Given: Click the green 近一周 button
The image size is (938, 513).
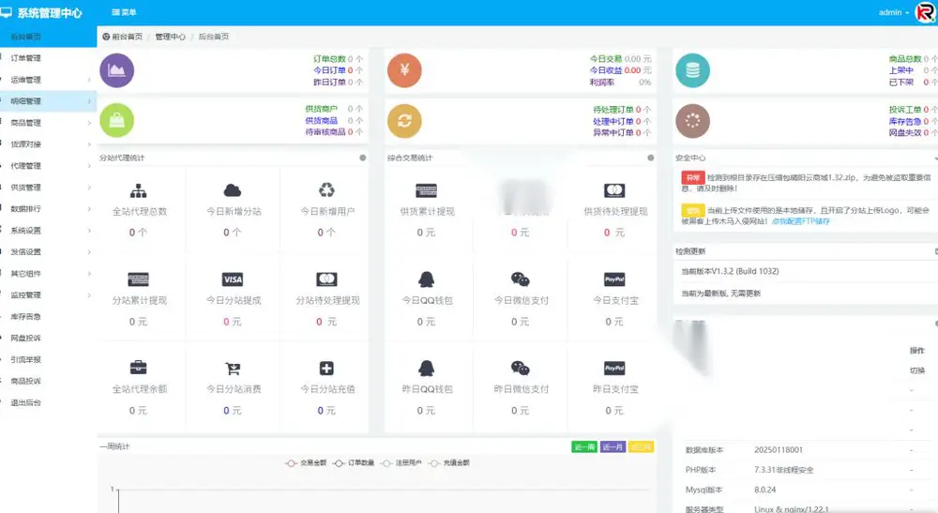Looking at the screenshot, I should (584, 446).
